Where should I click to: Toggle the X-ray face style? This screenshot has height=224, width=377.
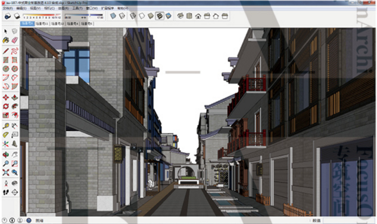point(113,16)
